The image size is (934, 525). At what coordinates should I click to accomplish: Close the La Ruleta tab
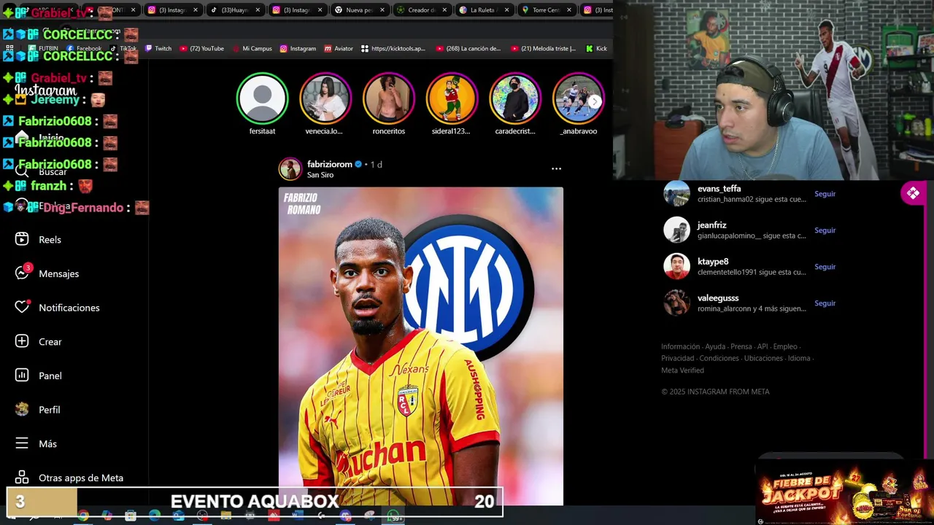pos(506,10)
